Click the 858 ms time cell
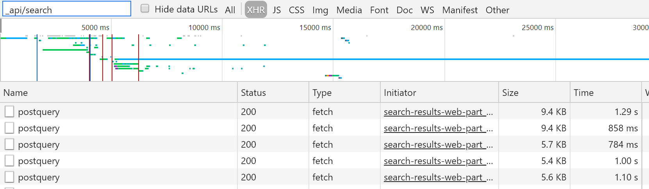The height and width of the screenshot is (189, 649). coord(606,128)
